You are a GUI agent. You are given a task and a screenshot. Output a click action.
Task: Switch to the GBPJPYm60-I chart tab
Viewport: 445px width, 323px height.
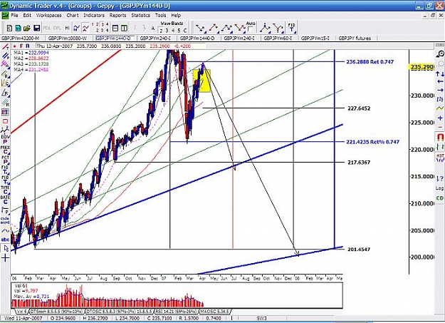278,38
